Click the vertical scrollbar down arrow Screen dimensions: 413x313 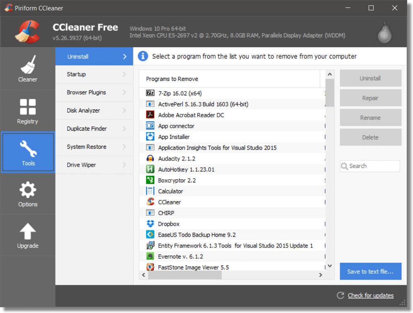pyautogui.click(x=330, y=266)
